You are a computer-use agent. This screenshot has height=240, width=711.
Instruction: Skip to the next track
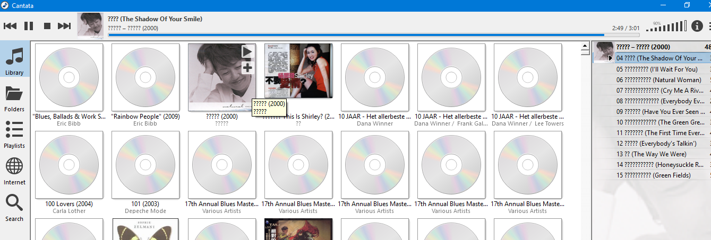[x=64, y=26]
